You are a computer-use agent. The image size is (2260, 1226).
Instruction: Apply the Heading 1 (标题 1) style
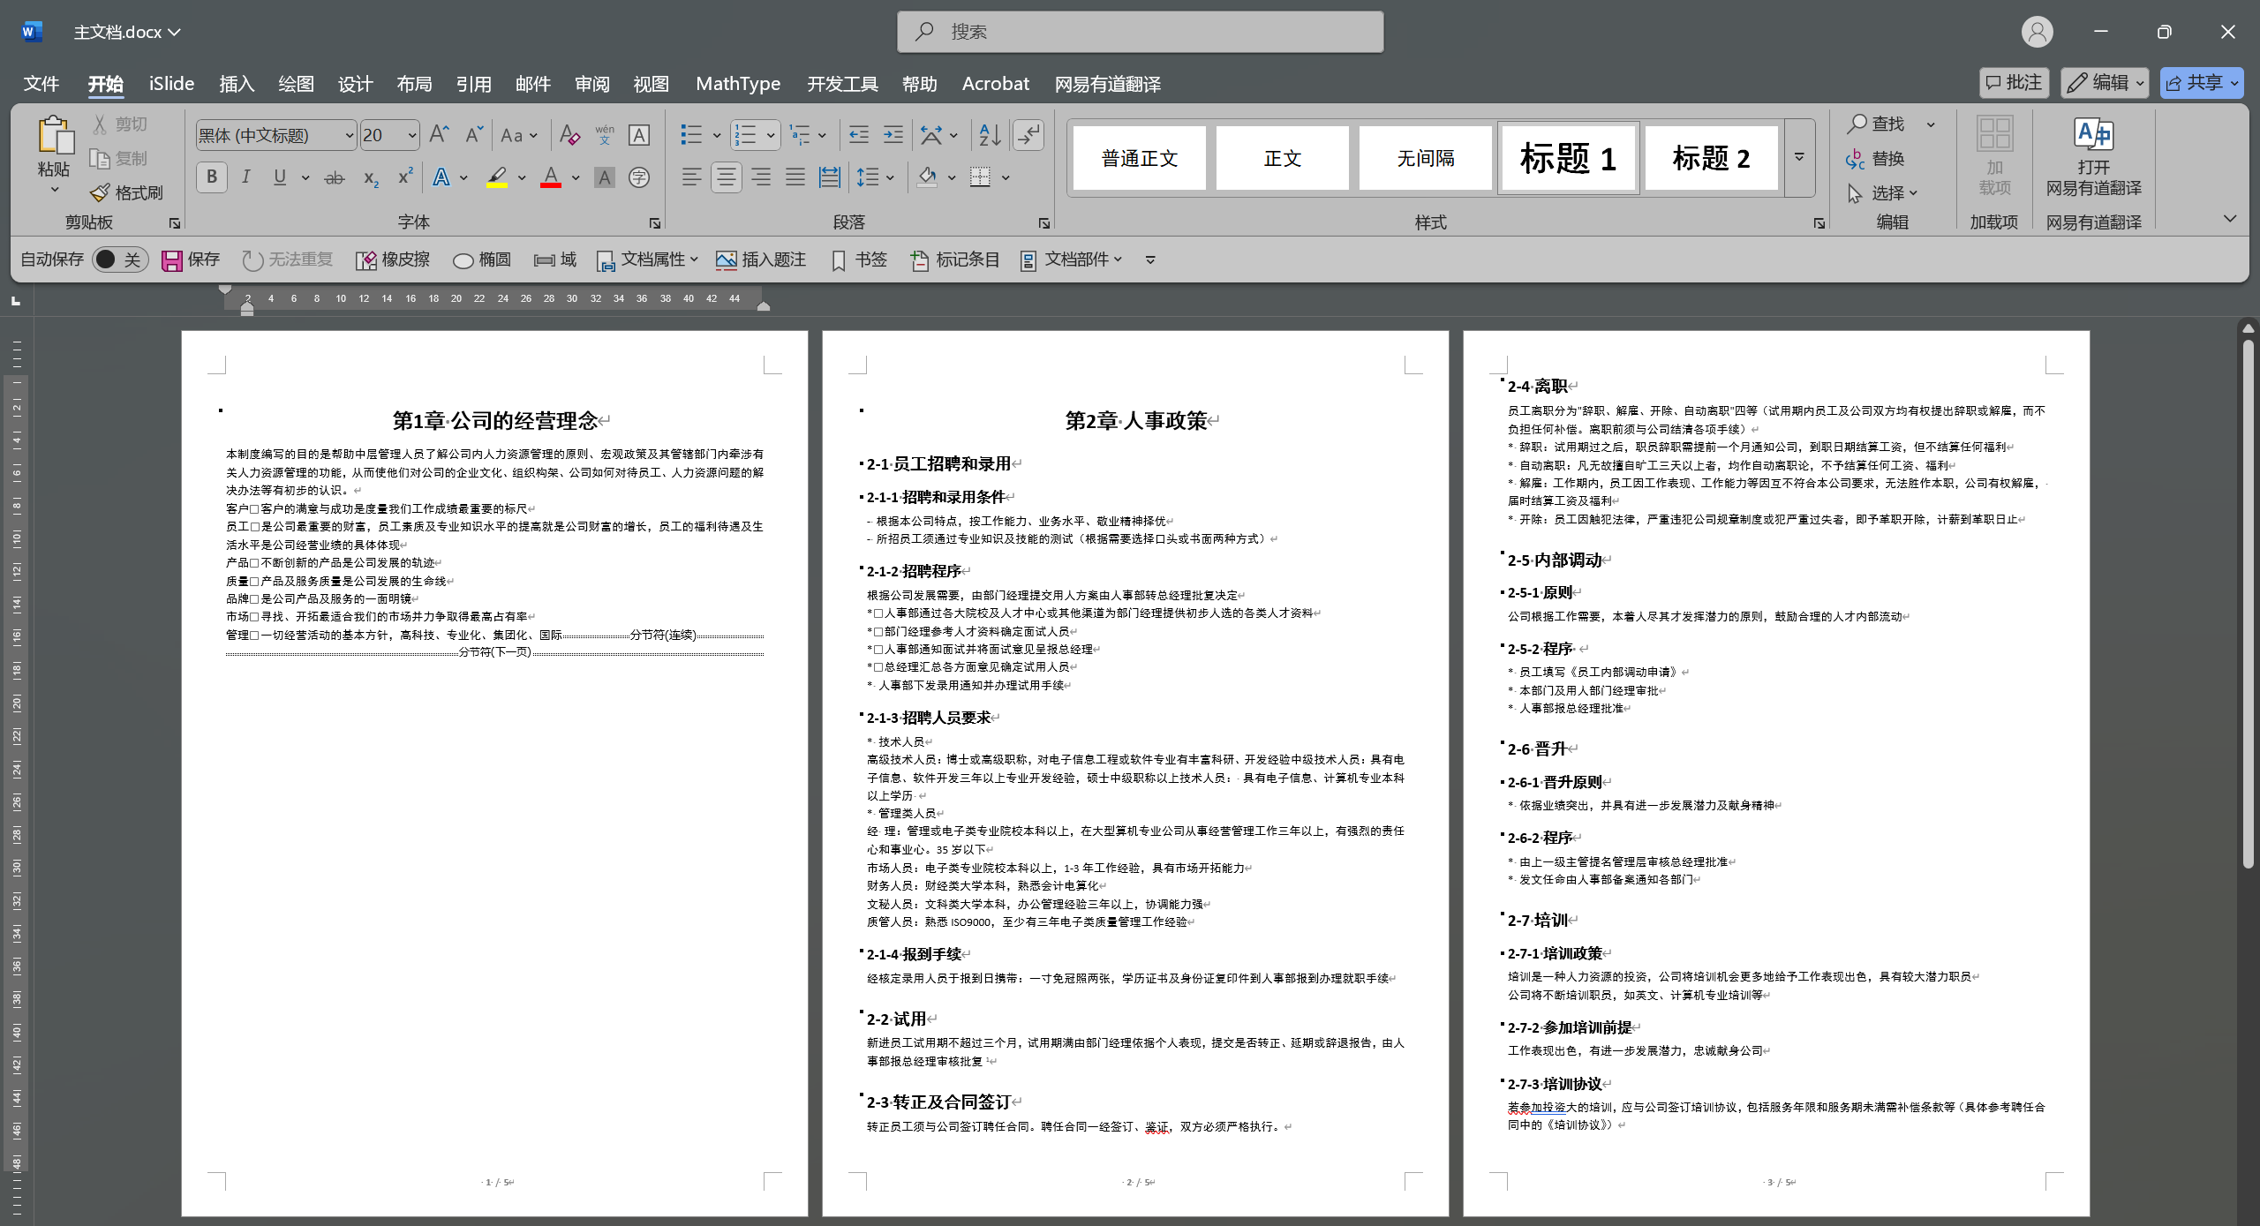point(1568,158)
